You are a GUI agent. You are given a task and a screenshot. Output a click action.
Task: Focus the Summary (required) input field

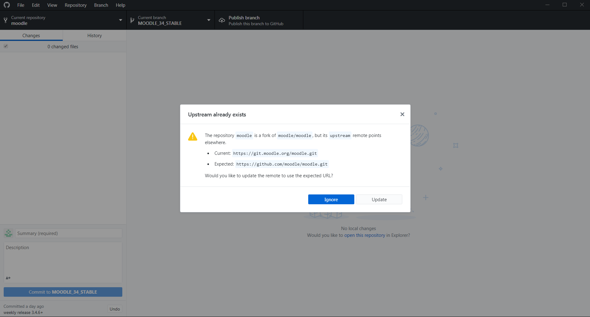point(69,233)
